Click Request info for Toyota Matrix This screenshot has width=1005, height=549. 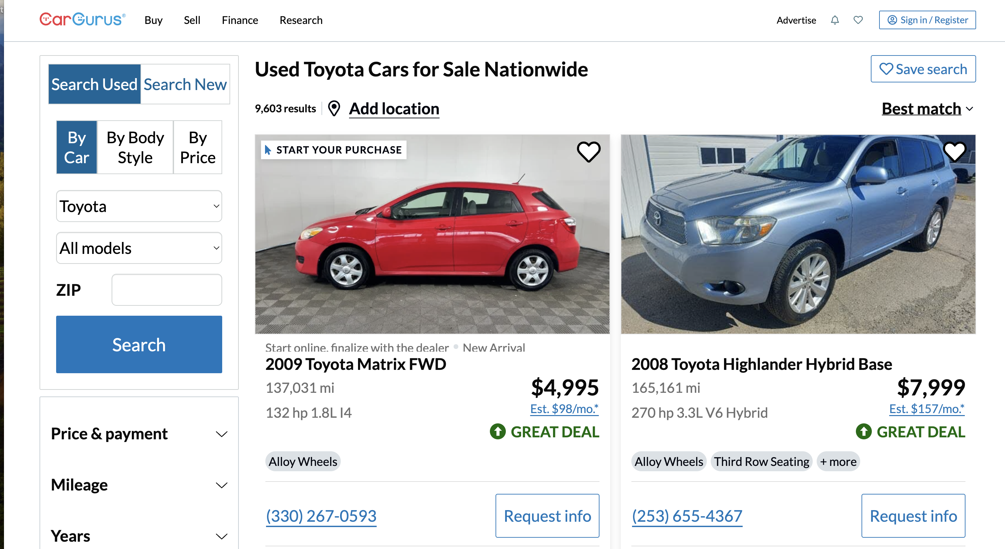[547, 516]
